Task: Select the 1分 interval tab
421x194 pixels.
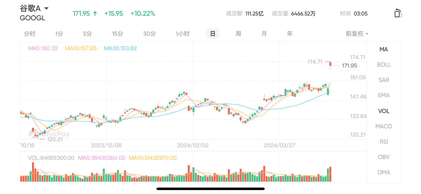Action: pos(59,34)
